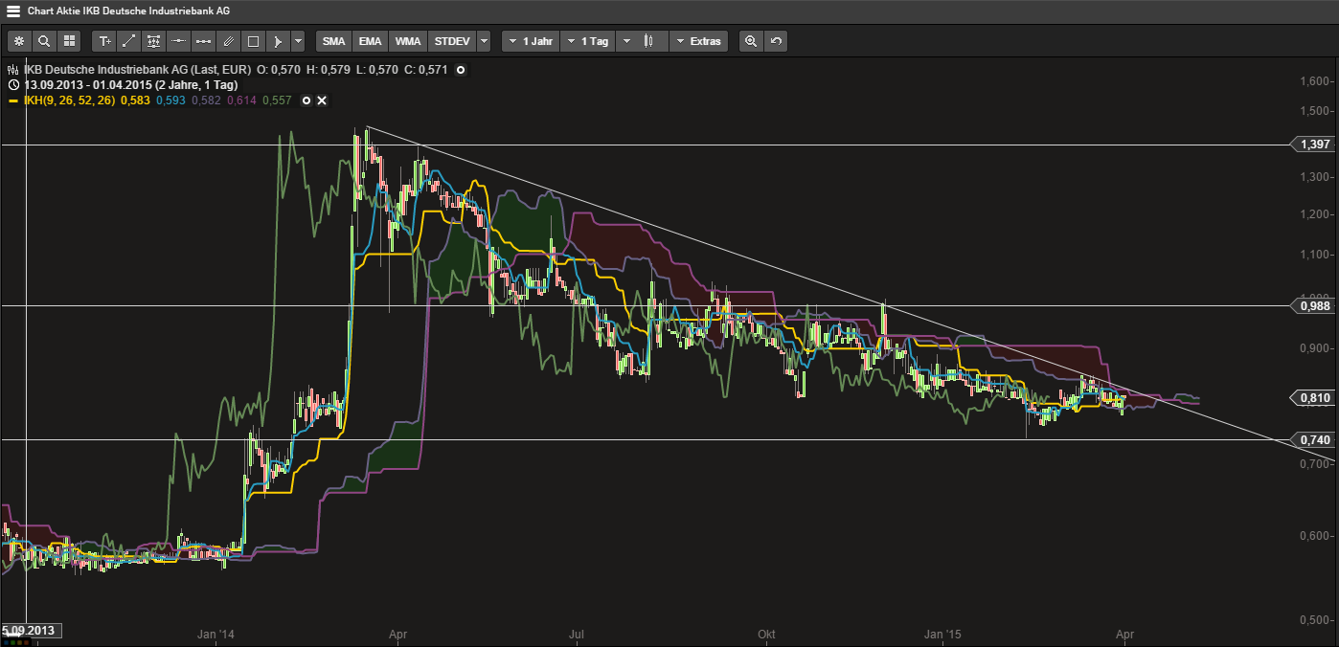Image resolution: width=1339 pixels, height=647 pixels.
Task: Toggle visibility circle of IKH indicator
Action: coord(306,100)
